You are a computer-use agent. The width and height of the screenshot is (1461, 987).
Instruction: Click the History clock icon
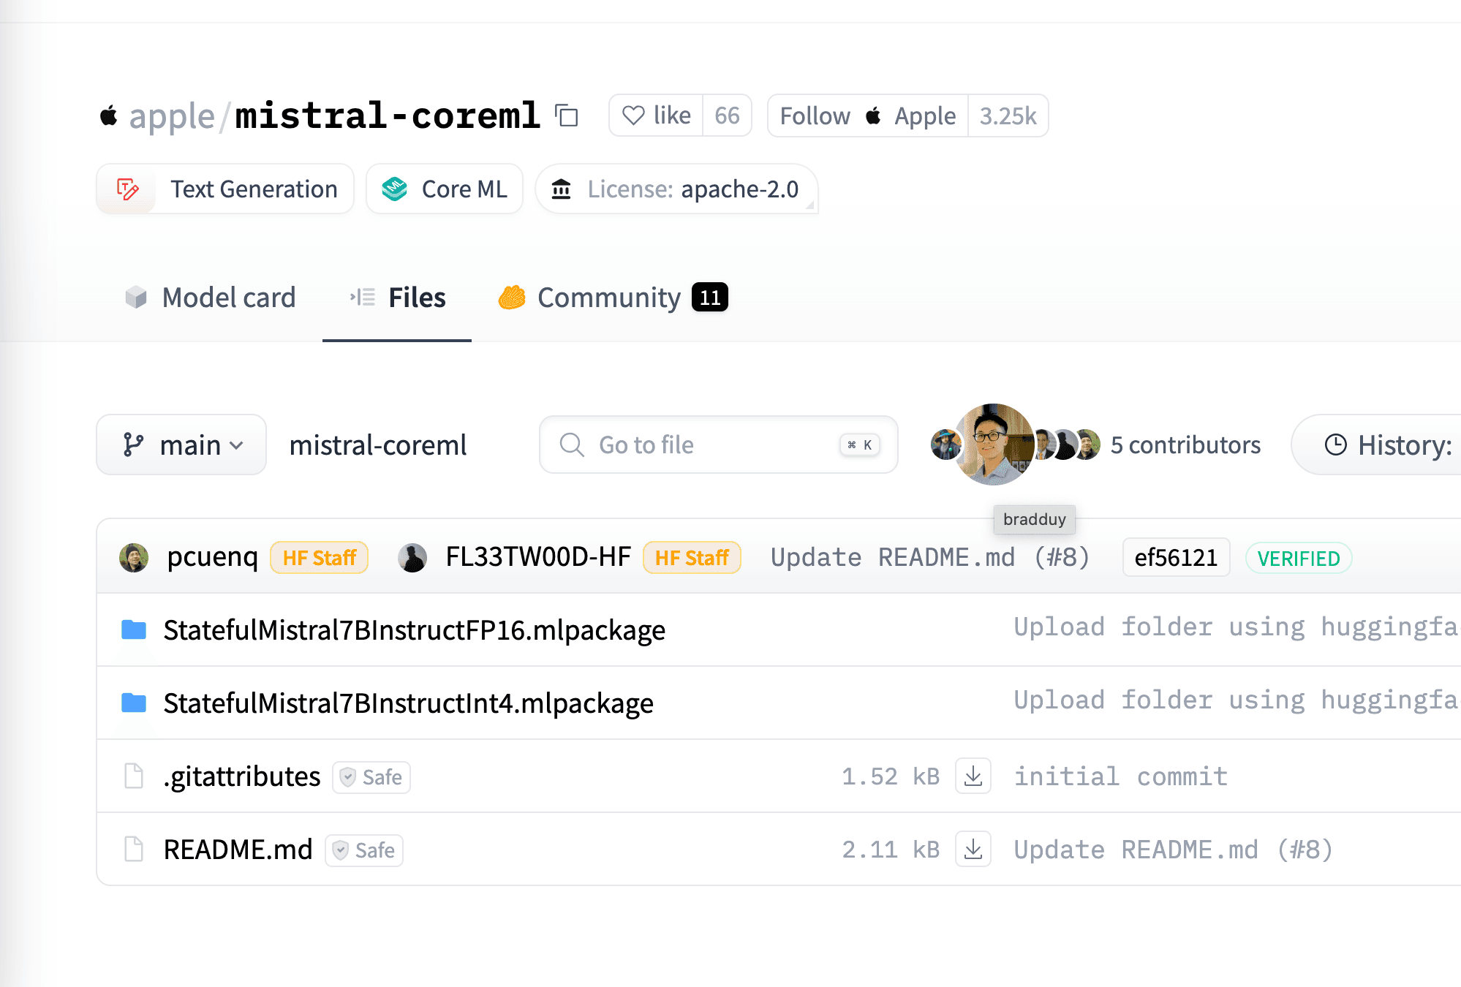[x=1336, y=445]
